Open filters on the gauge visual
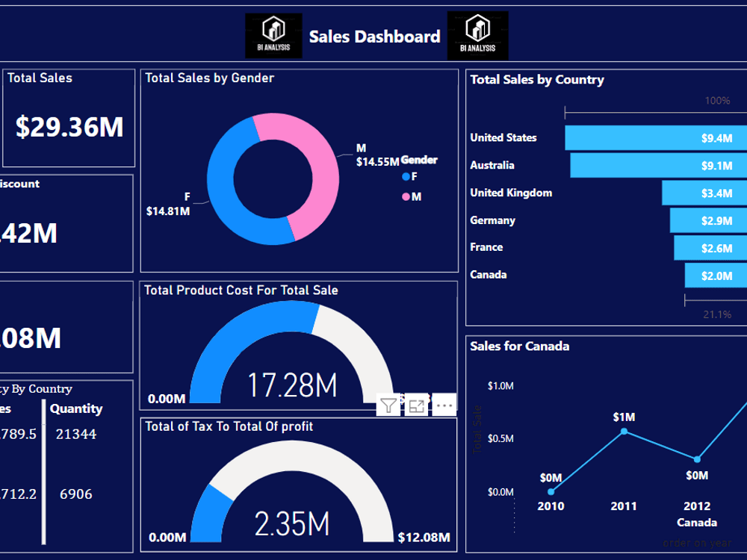 [x=388, y=405]
